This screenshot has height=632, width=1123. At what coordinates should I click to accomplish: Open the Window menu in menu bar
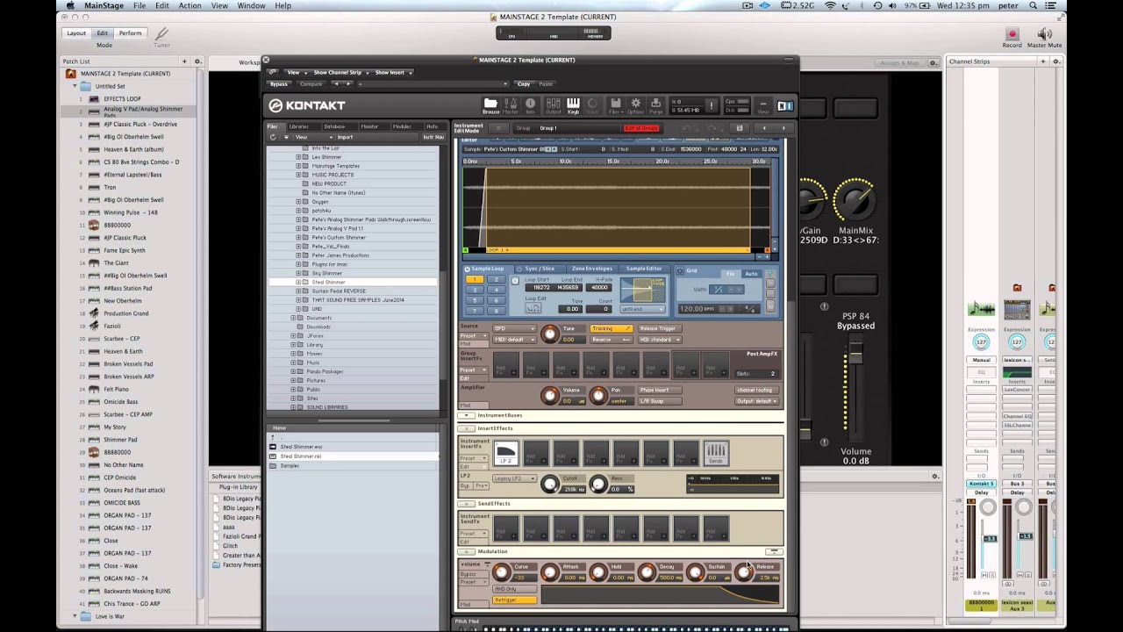coord(251,5)
